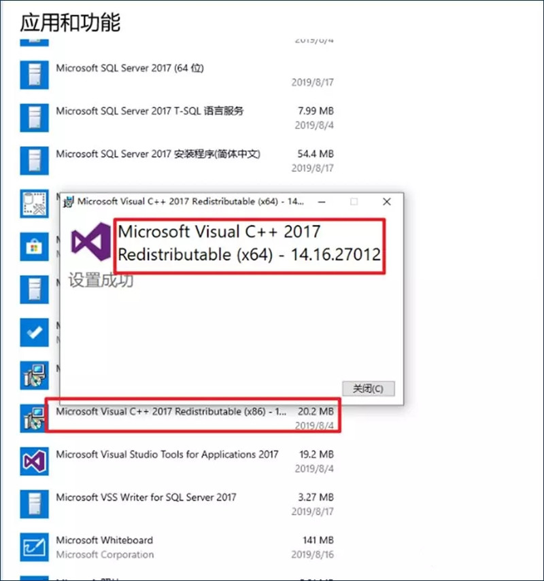Click the 20.2 MB size value

click(316, 411)
